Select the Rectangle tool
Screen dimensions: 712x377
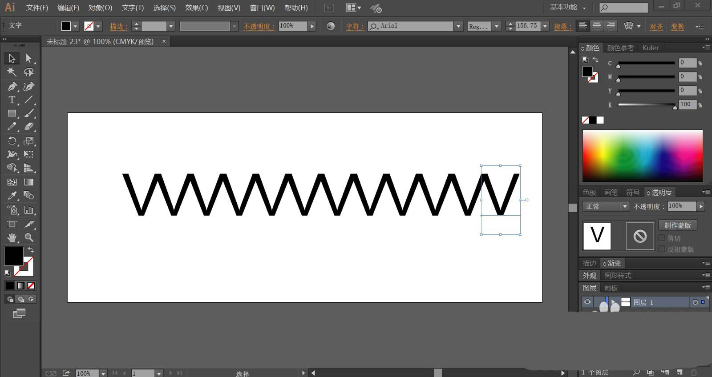(x=12, y=113)
